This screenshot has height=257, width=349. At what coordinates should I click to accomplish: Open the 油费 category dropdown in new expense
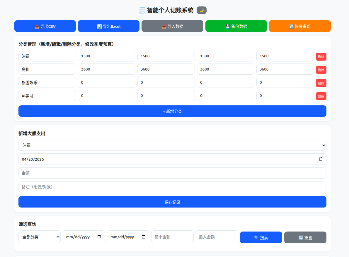click(x=172, y=145)
